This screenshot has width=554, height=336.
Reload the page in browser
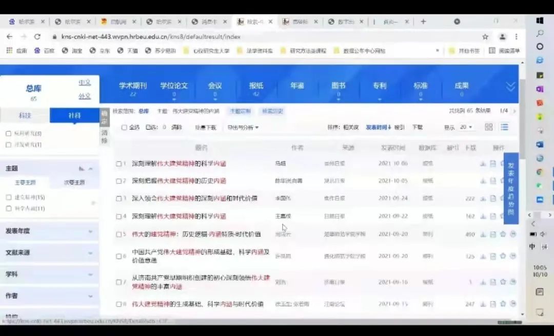pyautogui.click(x=37, y=37)
